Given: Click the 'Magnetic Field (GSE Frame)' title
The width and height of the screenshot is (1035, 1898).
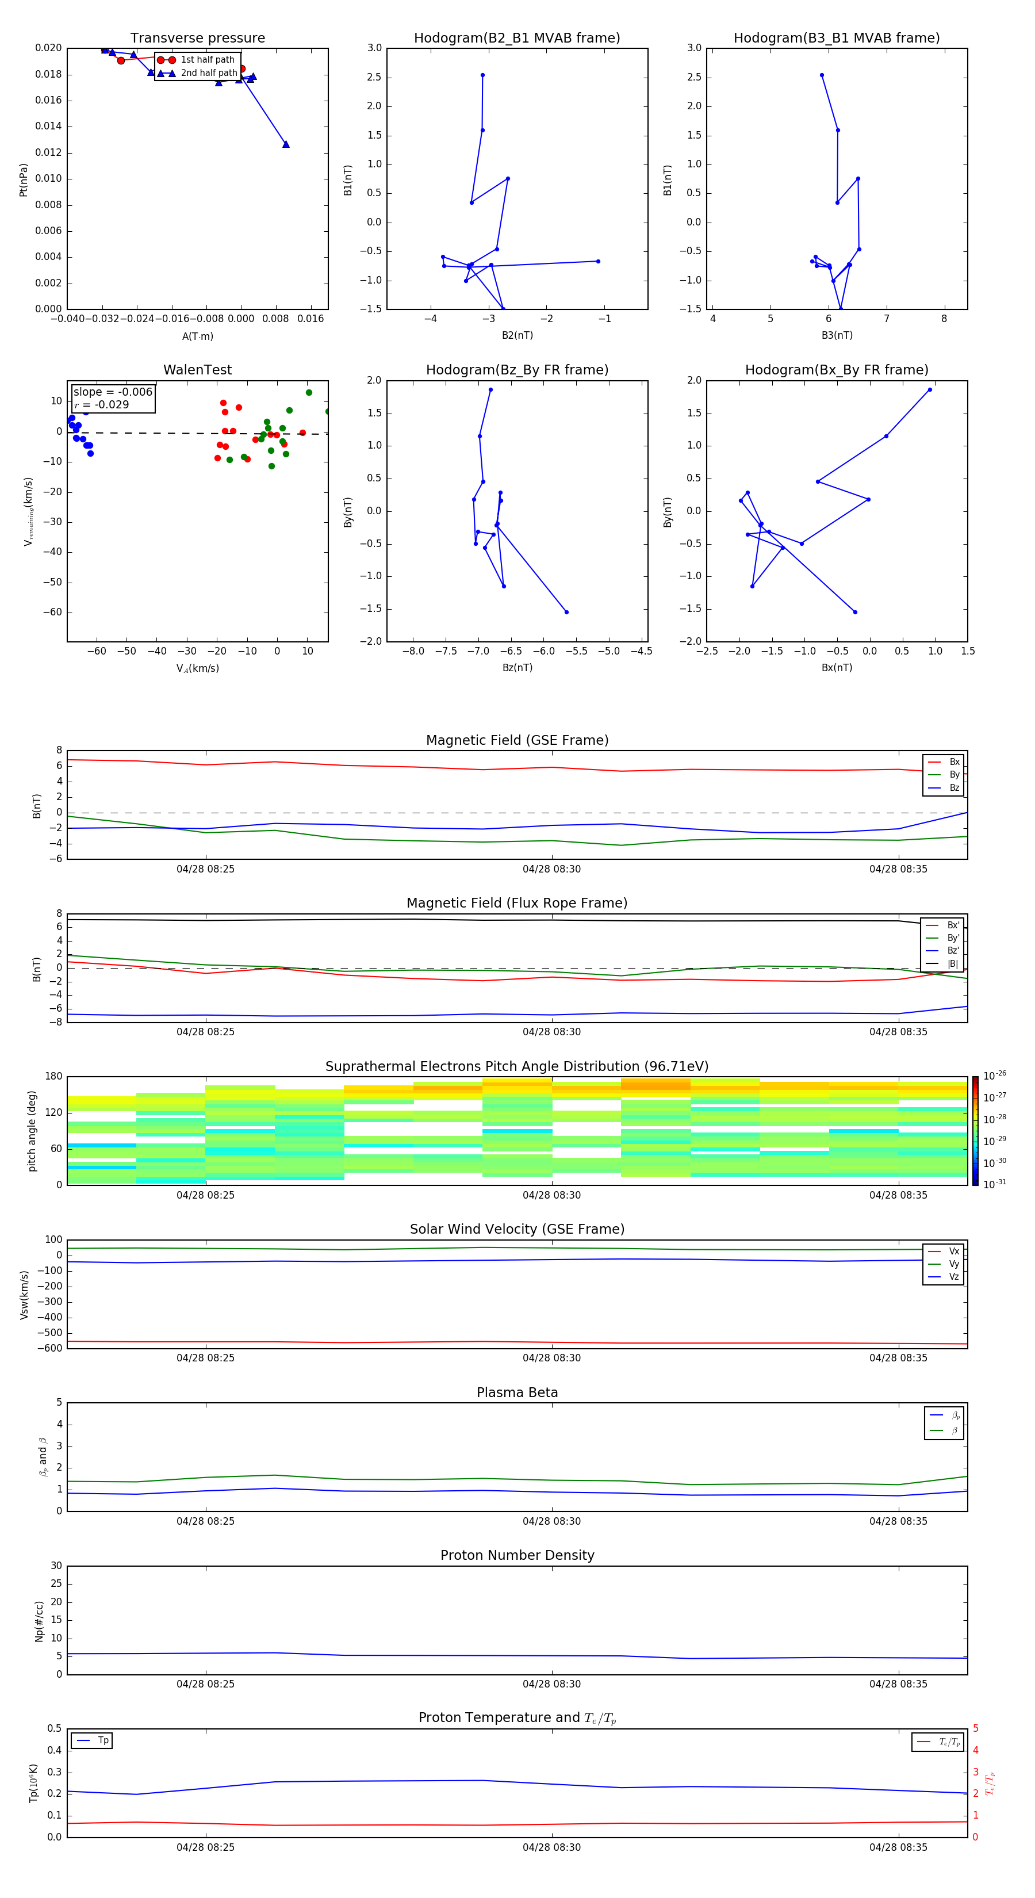Looking at the screenshot, I should (x=517, y=740).
